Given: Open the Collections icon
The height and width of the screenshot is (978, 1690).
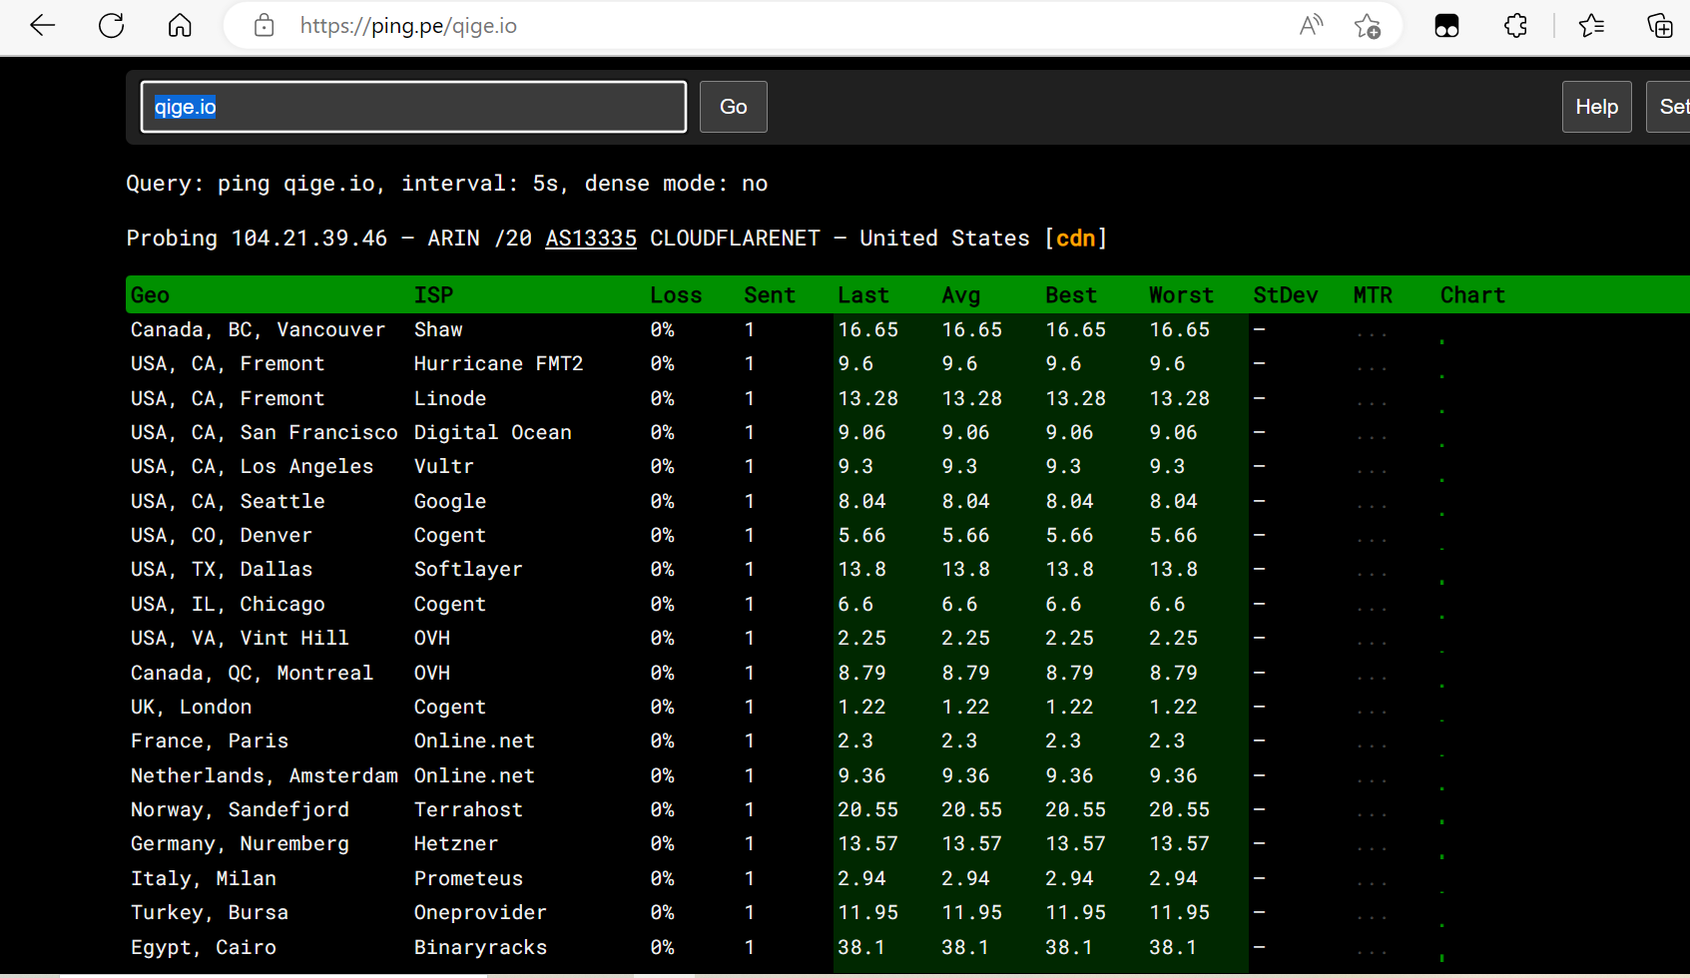Looking at the screenshot, I should point(1660,26).
